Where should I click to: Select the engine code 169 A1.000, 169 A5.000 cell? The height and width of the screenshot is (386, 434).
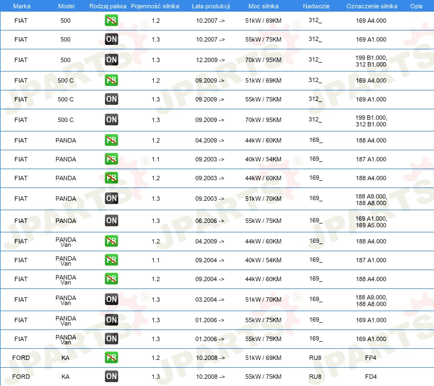tap(371, 222)
